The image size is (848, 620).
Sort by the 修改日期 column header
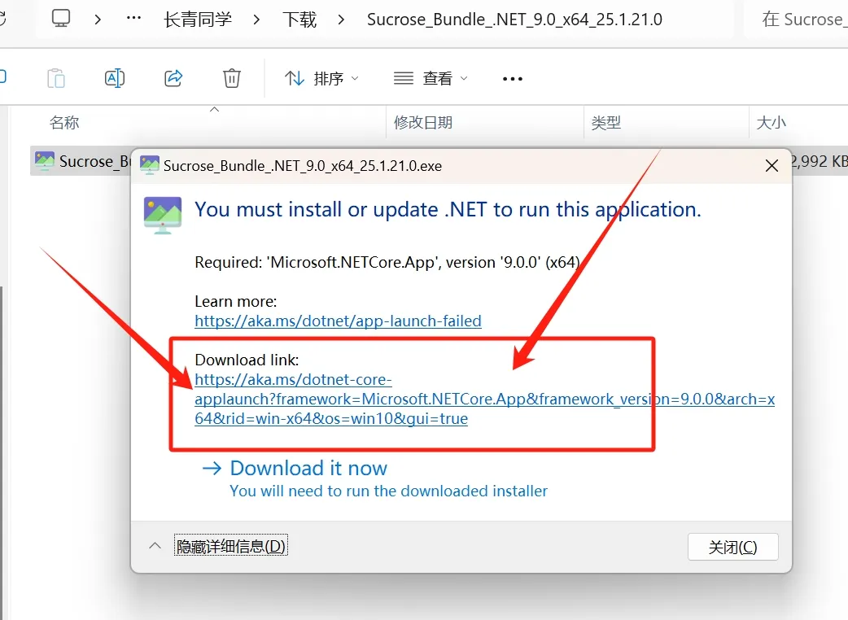coord(423,123)
